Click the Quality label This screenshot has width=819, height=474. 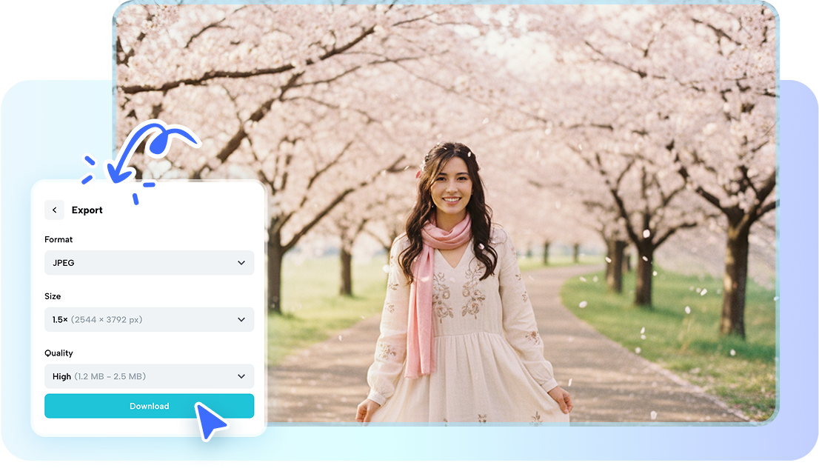click(x=58, y=353)
